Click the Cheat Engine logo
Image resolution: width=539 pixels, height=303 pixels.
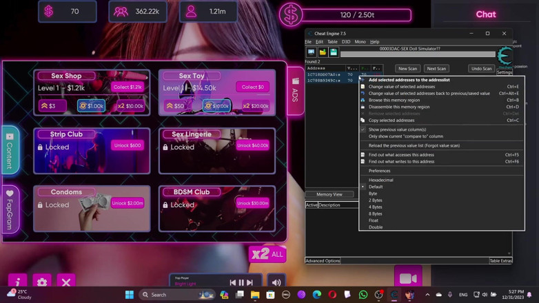coord(505,56)
